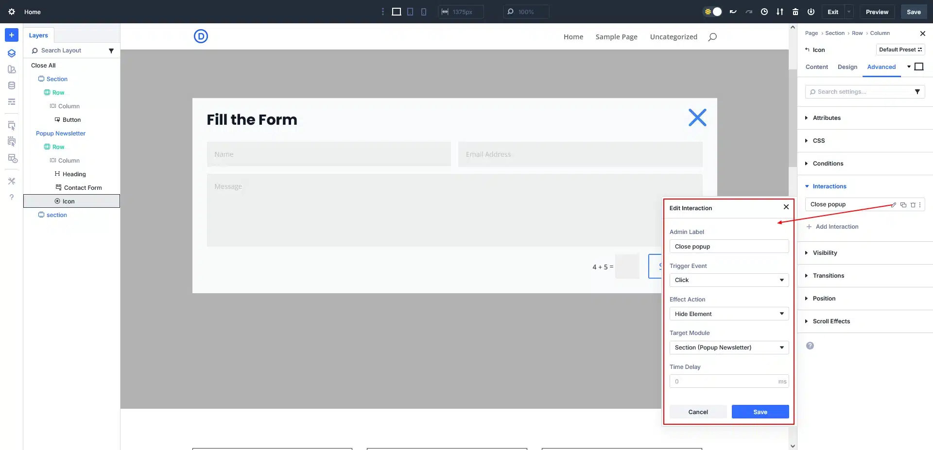This screenshot has height=450, width=933.
Task: Toggle the light/dark theme switch
Action: [713, 12]
